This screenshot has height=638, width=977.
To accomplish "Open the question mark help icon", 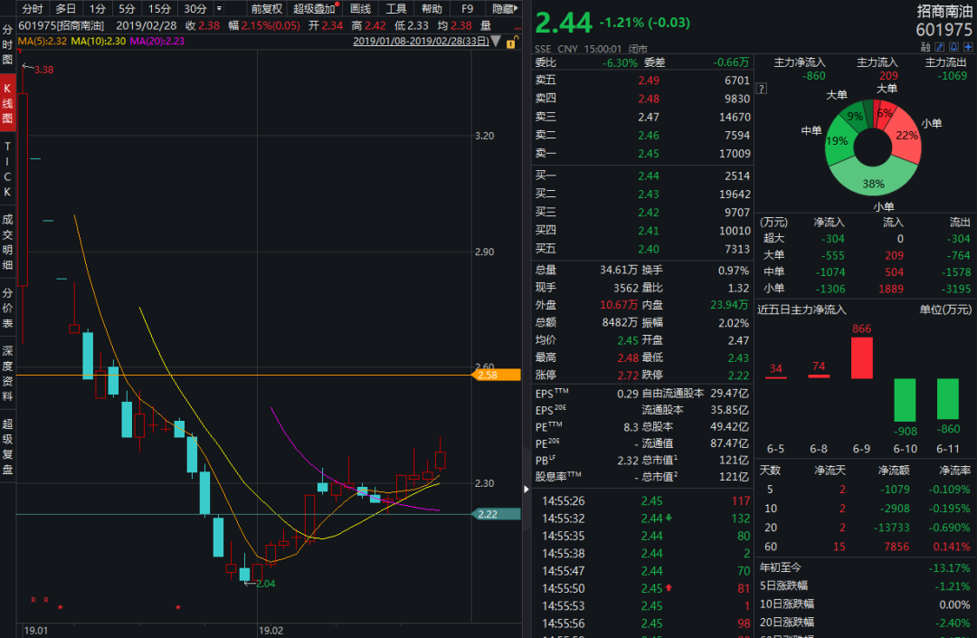I will tap(761, 89).
